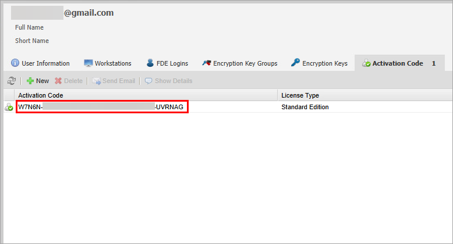This screenshot has width=453, height=244.
Task: Click the Standard Edition license cell
Action: pyautogui.click(x=305, y=107)
